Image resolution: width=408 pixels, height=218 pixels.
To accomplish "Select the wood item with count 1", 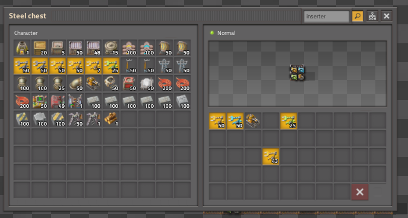I will [111, 119].
